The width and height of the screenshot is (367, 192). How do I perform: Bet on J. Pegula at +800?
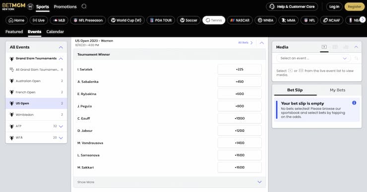[240, 106]
